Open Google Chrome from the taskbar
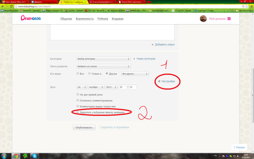The image size is (254, 159). pos(15,155)
